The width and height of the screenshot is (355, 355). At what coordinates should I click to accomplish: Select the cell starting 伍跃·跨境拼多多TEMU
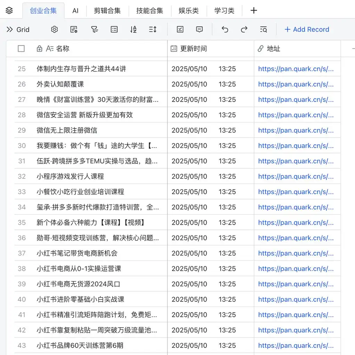coord(100,161)
